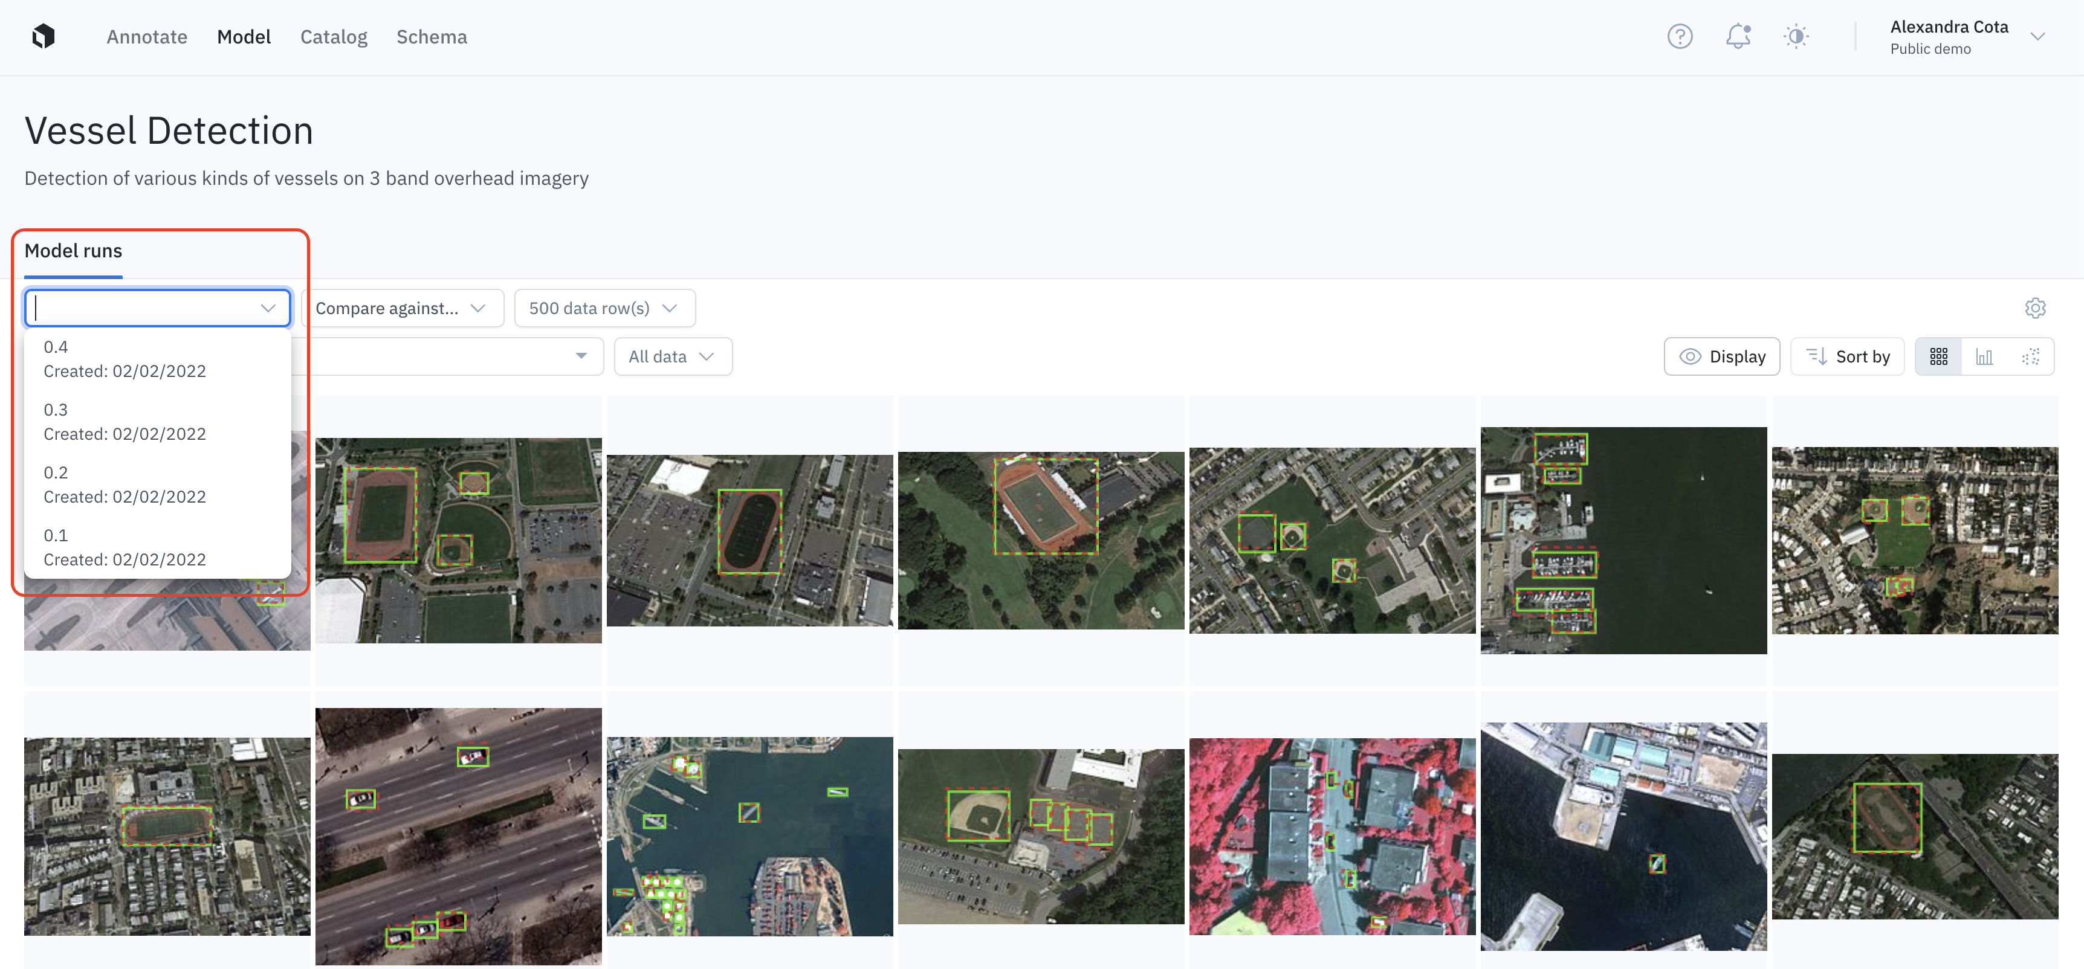This screenshot has width=2084, height=969.
Task: Select model run 0.4 option
Action: click(157, 359)
